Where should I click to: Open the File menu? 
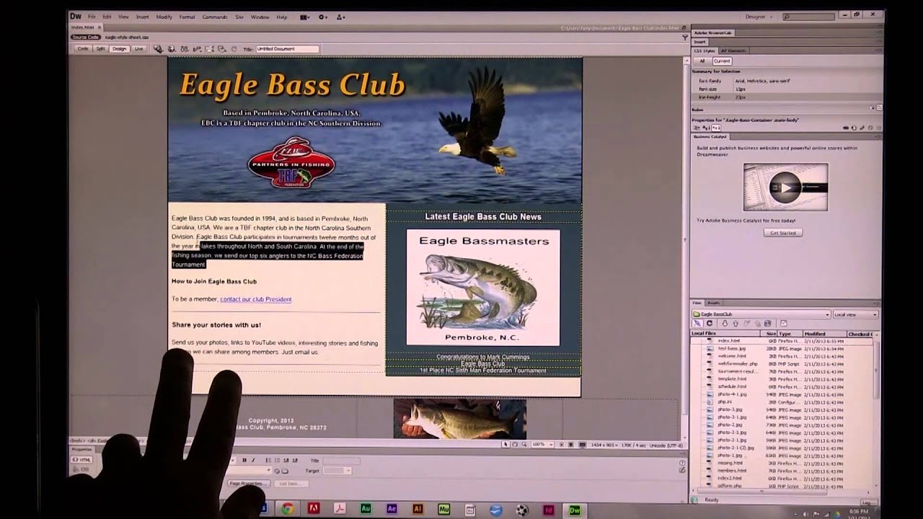pos(92,17)
